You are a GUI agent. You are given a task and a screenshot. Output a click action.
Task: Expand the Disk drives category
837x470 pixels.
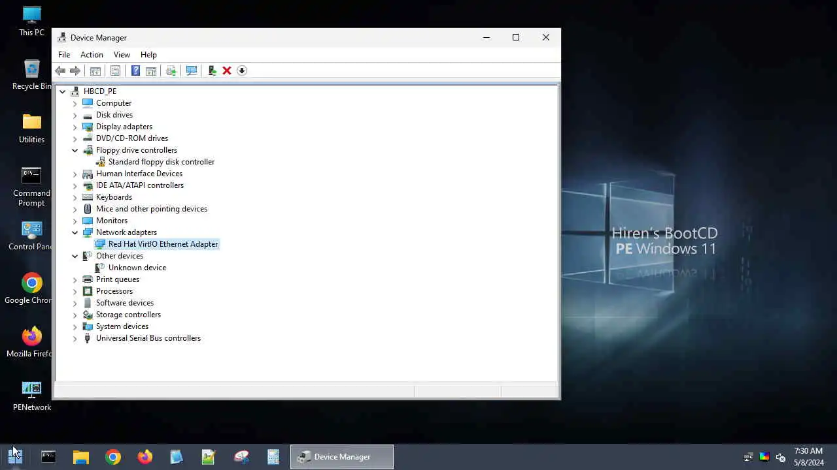(x=75, y=115)
